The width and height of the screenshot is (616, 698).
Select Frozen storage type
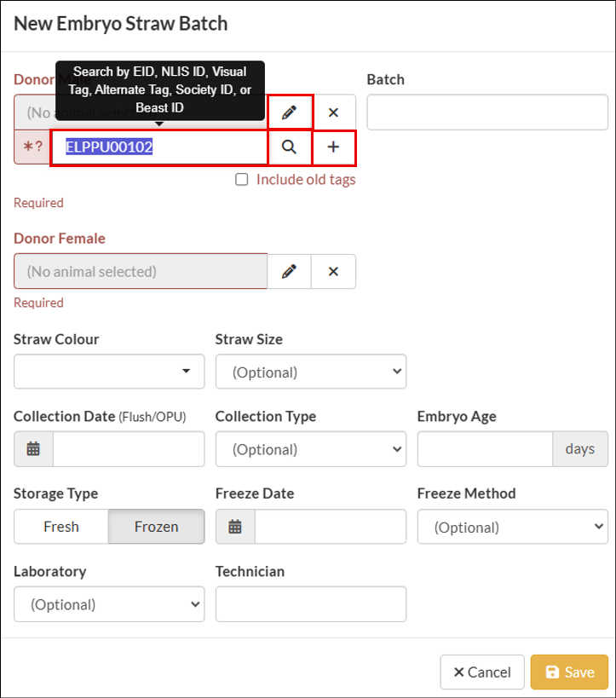[157, 527]
